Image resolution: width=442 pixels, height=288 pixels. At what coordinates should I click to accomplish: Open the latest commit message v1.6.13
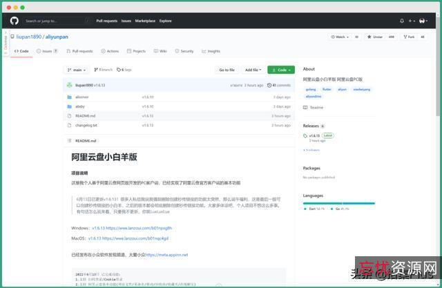coord(99,85)
